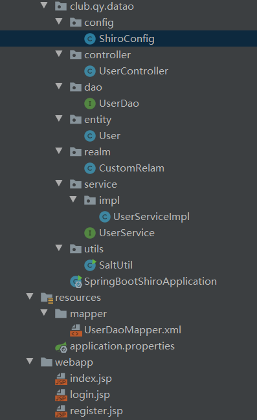Click the UserController class icon

90,71
